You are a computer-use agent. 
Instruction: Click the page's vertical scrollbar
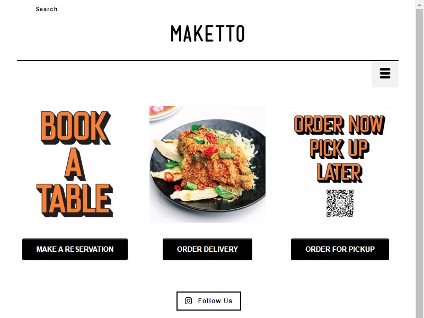pos(420,162)
